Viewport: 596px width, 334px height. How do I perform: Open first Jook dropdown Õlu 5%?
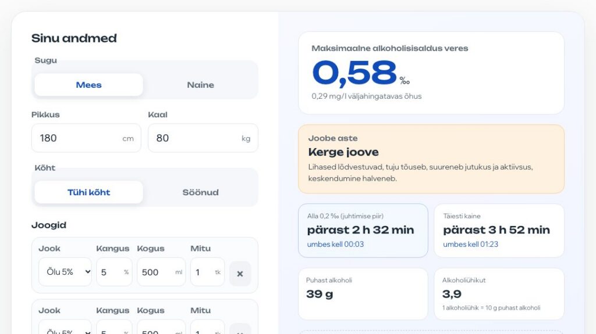click(65, 272)
